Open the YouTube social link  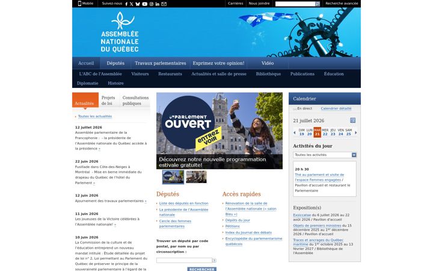pyautogui.click(x=145, y=4)
